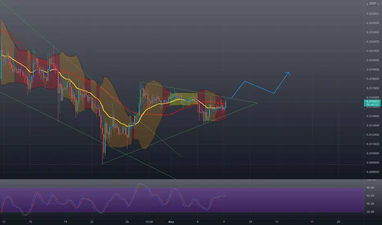Click date label 10 on time axis
Image resolution: width=382 pixels, height=225 pixels.
(x=250, y=222)
